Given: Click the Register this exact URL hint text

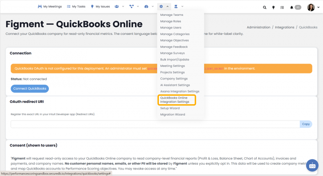Looking at the screenshot, I should [x=53, y=114].
